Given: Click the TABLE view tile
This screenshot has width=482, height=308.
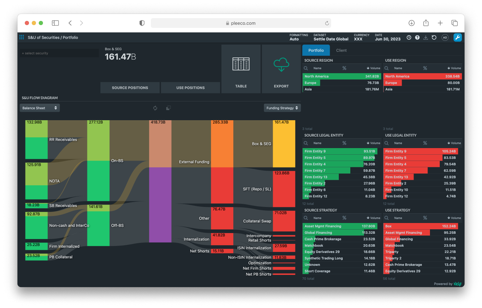Looking at the screenshot, I should [x=241, y=69].
